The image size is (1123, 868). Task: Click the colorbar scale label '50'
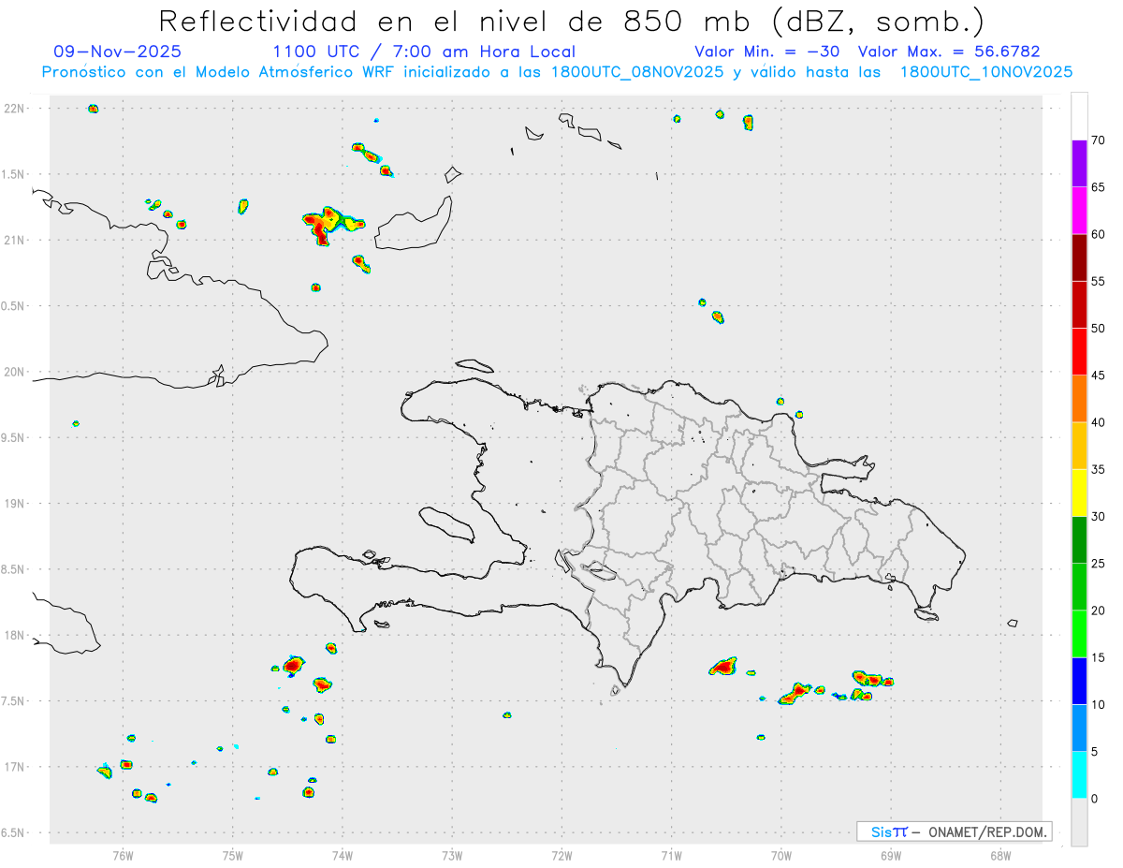coord(1098,329)
